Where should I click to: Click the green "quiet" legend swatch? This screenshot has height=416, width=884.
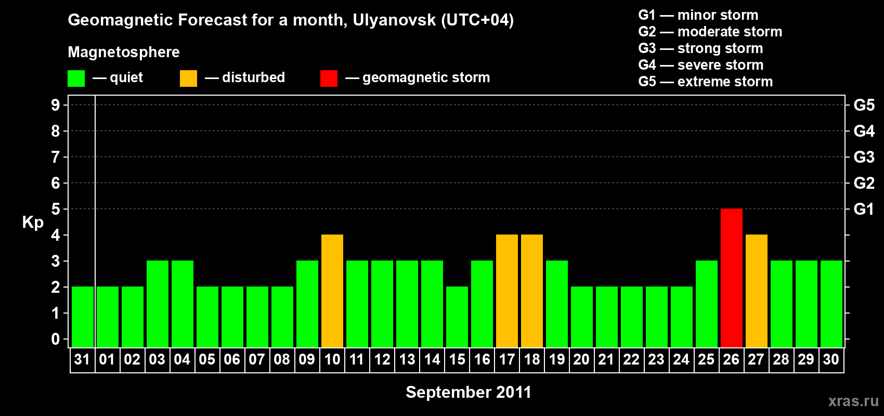pyautogui.click(x=76, y=79)
